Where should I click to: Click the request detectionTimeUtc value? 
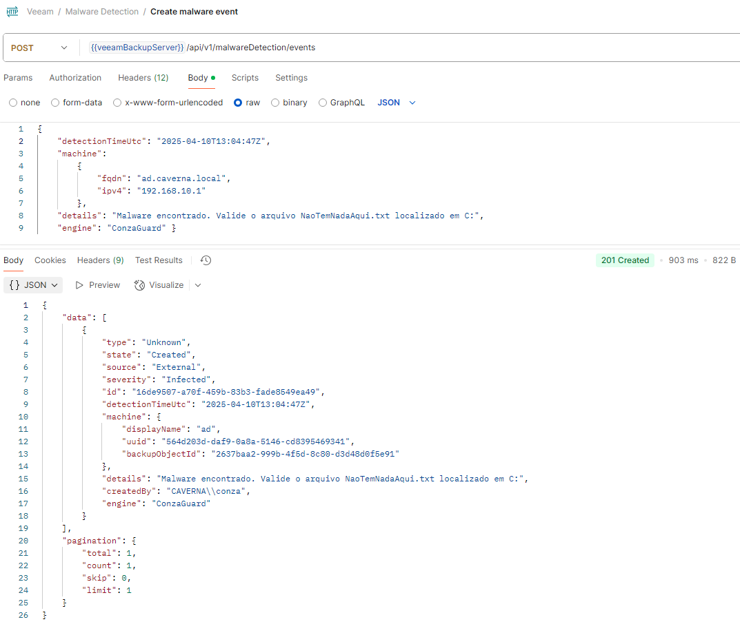(x=212, y=141)
